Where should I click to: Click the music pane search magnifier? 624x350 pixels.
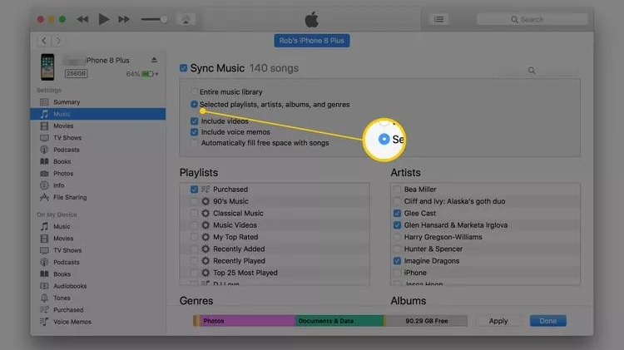[x=532, y=71]
